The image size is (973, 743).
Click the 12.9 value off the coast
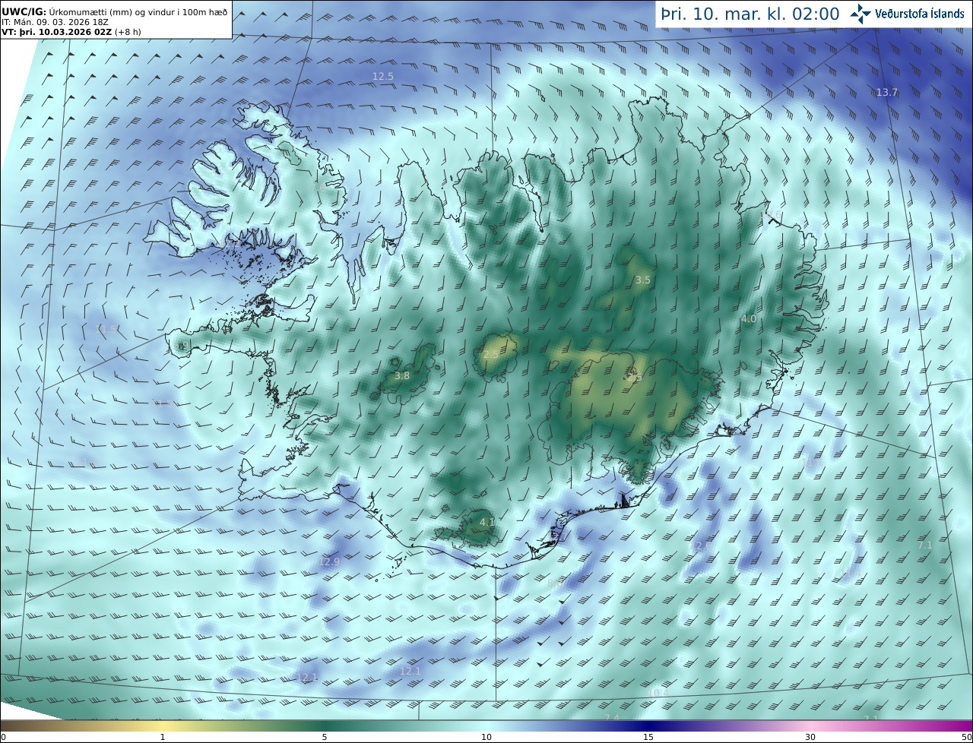pos(329,562)
